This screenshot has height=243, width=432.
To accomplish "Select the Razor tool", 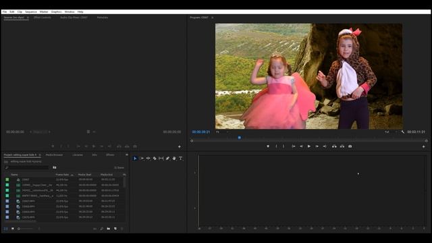I will [155, 159].
